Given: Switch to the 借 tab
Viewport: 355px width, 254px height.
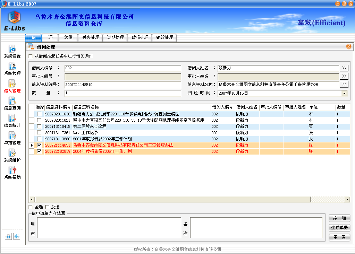Looking at the screenshot, I should 34,37.
